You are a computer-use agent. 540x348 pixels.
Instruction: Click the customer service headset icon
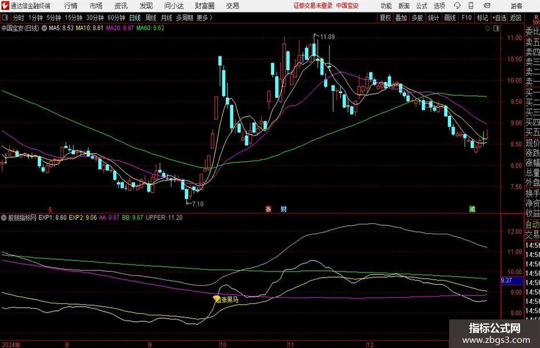pos(457,6)
